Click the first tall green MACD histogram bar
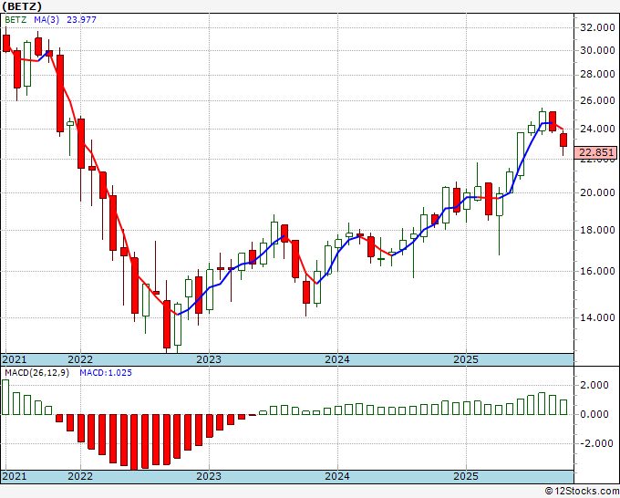Viewport: 620px width, 498px height. point(5,397)
